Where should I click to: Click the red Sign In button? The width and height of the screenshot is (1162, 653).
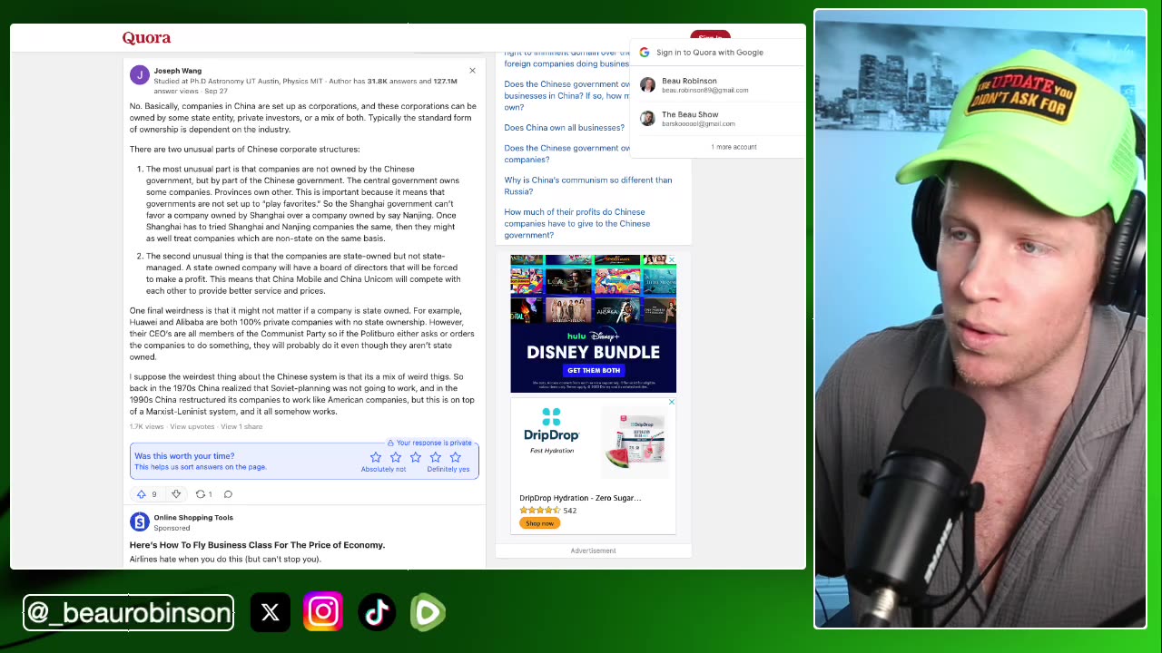click(x=710, y=37)
